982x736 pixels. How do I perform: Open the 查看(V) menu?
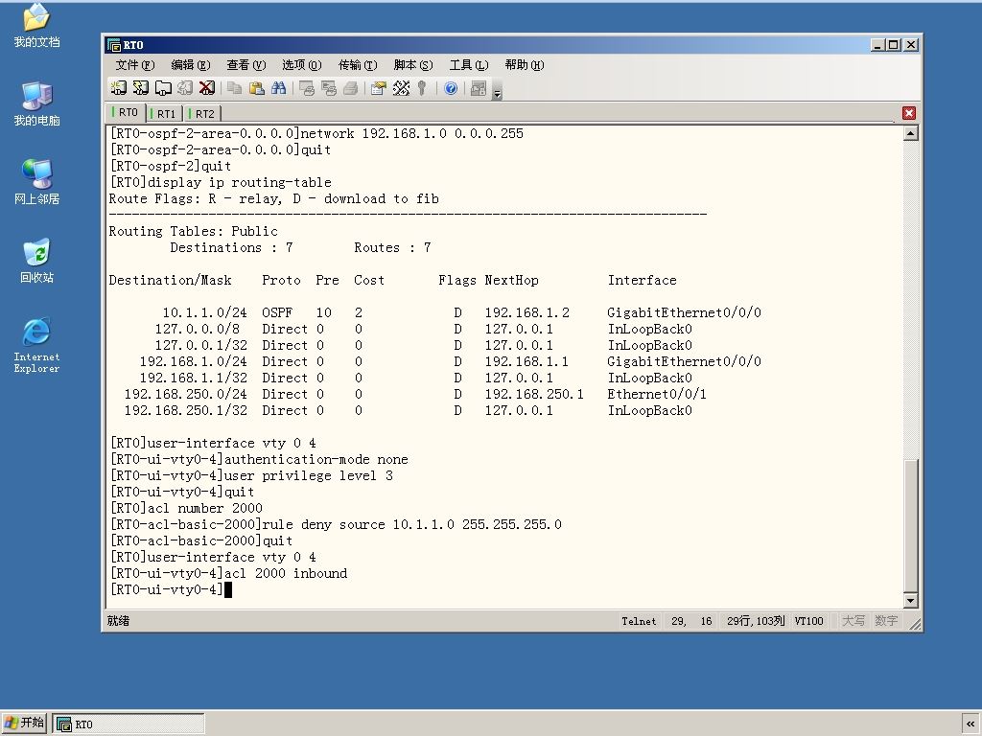point(246,65)
